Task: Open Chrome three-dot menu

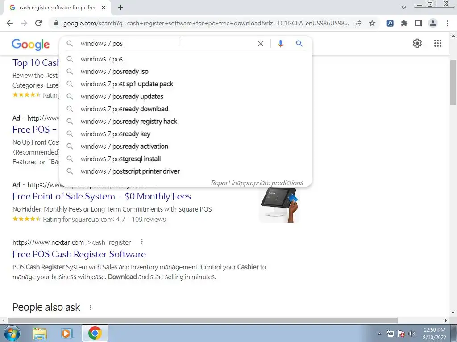Action: (x=447, y=23)
